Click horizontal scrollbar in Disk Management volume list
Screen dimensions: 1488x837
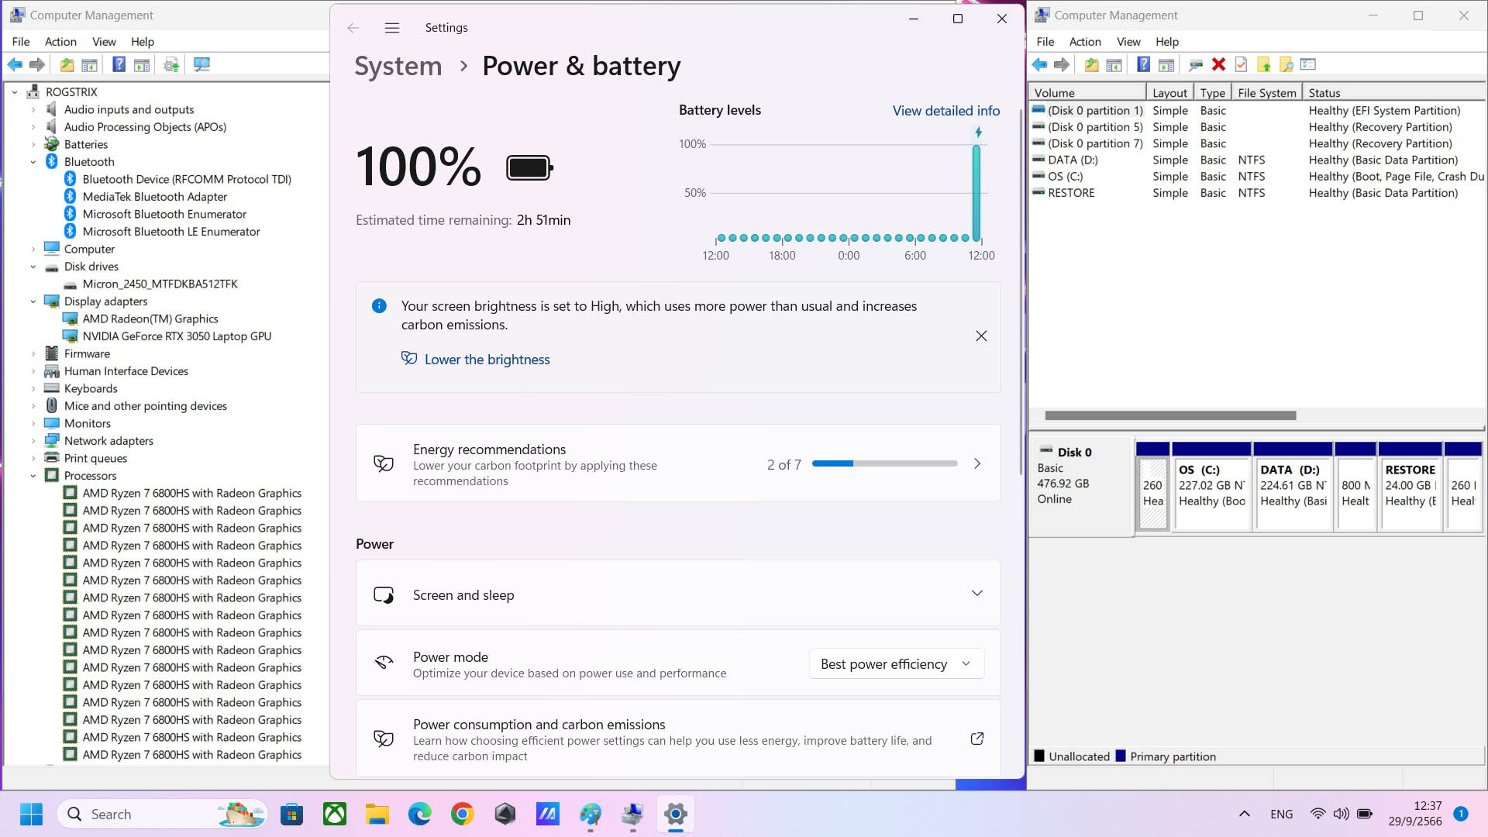1170,415
